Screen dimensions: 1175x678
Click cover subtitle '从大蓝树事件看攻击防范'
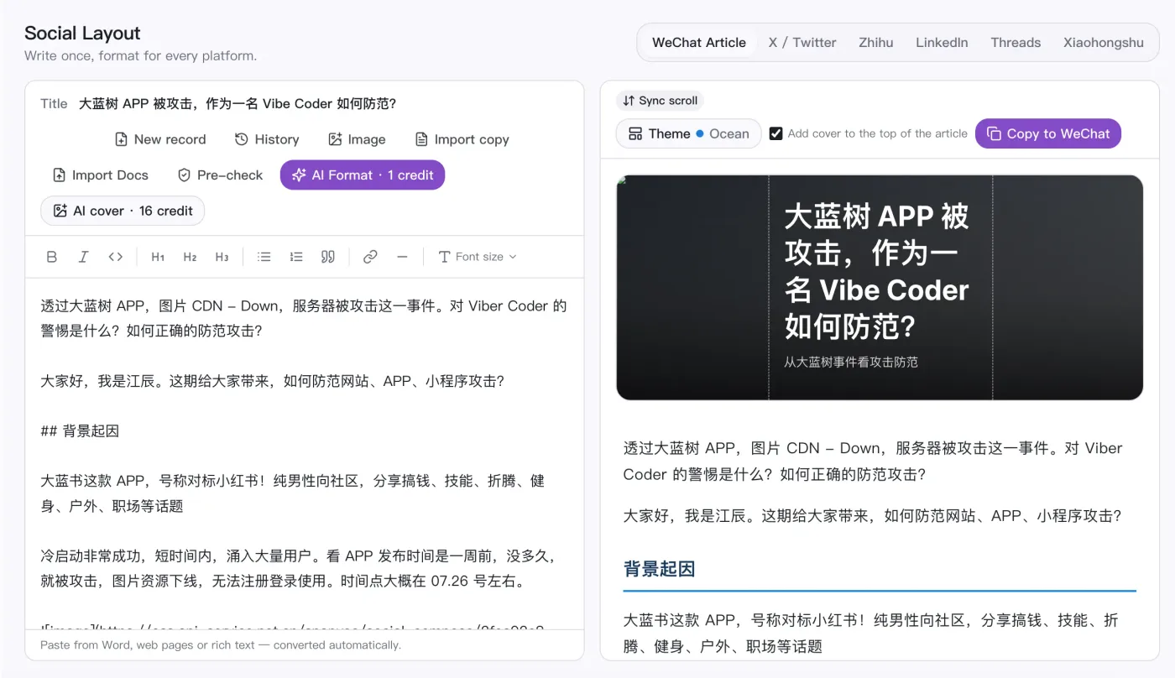tap(851, 362)
